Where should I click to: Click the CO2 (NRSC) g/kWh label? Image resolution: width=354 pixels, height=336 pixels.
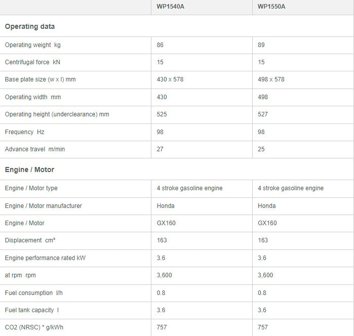point(34,327)
